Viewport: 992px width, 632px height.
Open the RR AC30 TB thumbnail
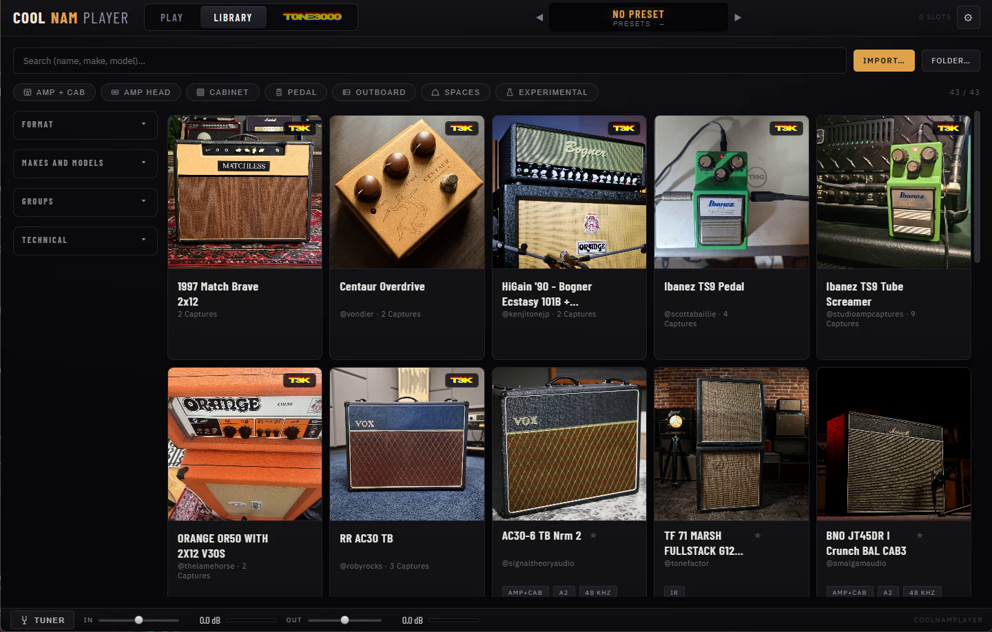407,444
